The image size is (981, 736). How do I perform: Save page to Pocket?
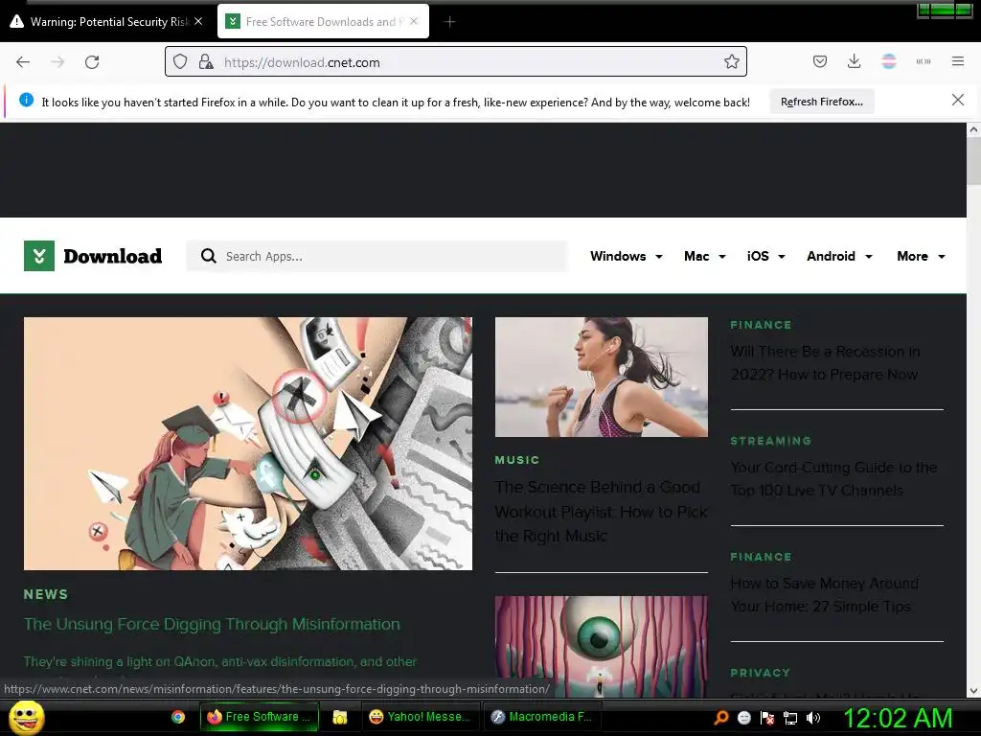pyautogui.click(x=820, y=61)
